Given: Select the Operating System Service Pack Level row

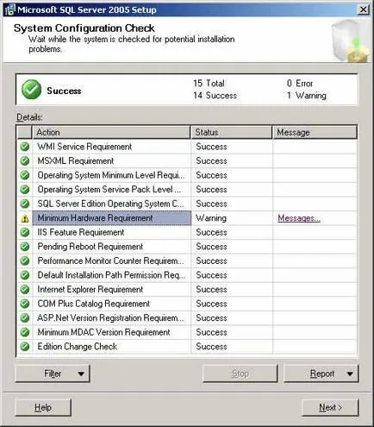Looking at the screenshot, I should point(187,190).
